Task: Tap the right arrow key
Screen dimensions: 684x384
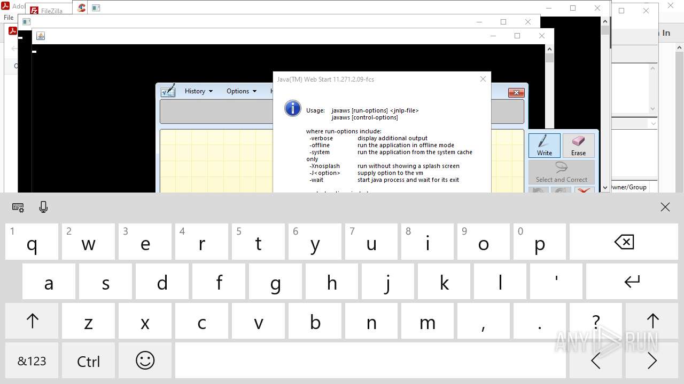Action: (652, 361)
